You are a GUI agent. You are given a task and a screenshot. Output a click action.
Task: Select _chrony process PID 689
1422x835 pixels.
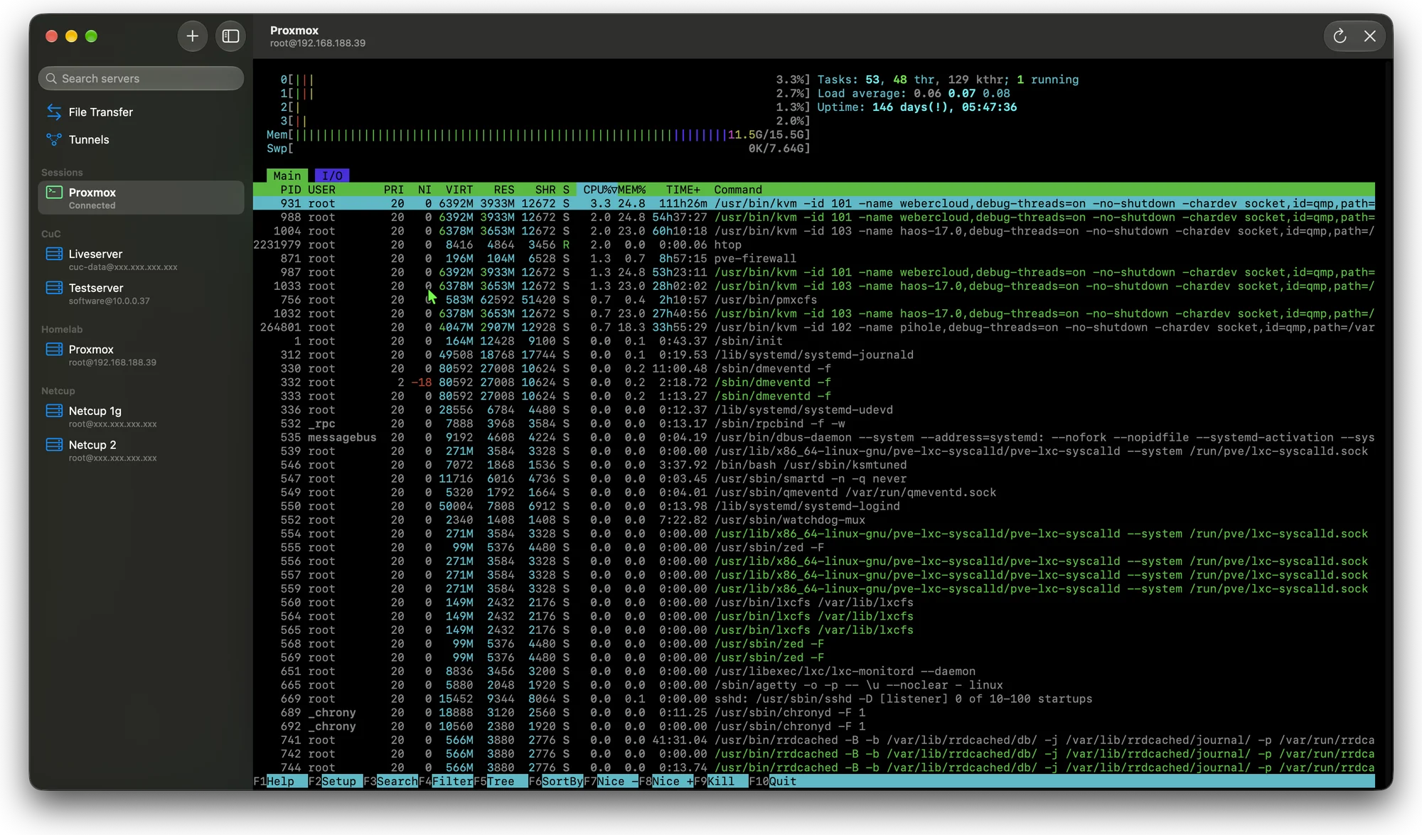point(813,713)
